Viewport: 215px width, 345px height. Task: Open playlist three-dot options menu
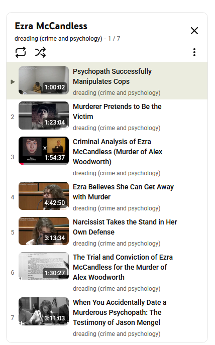click(194, 52)
